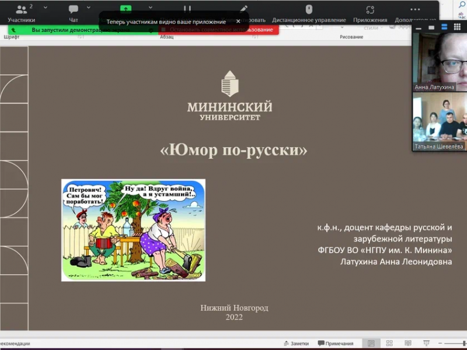Expand arrow next to Участники
The height and width of the screenshot is (350, 467).
45,8
